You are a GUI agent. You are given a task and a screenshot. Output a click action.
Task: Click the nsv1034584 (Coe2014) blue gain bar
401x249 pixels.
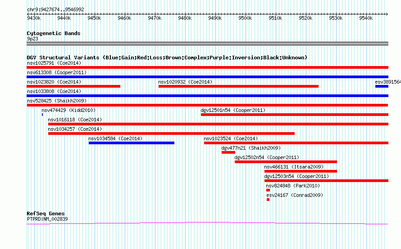click(132, 143)
